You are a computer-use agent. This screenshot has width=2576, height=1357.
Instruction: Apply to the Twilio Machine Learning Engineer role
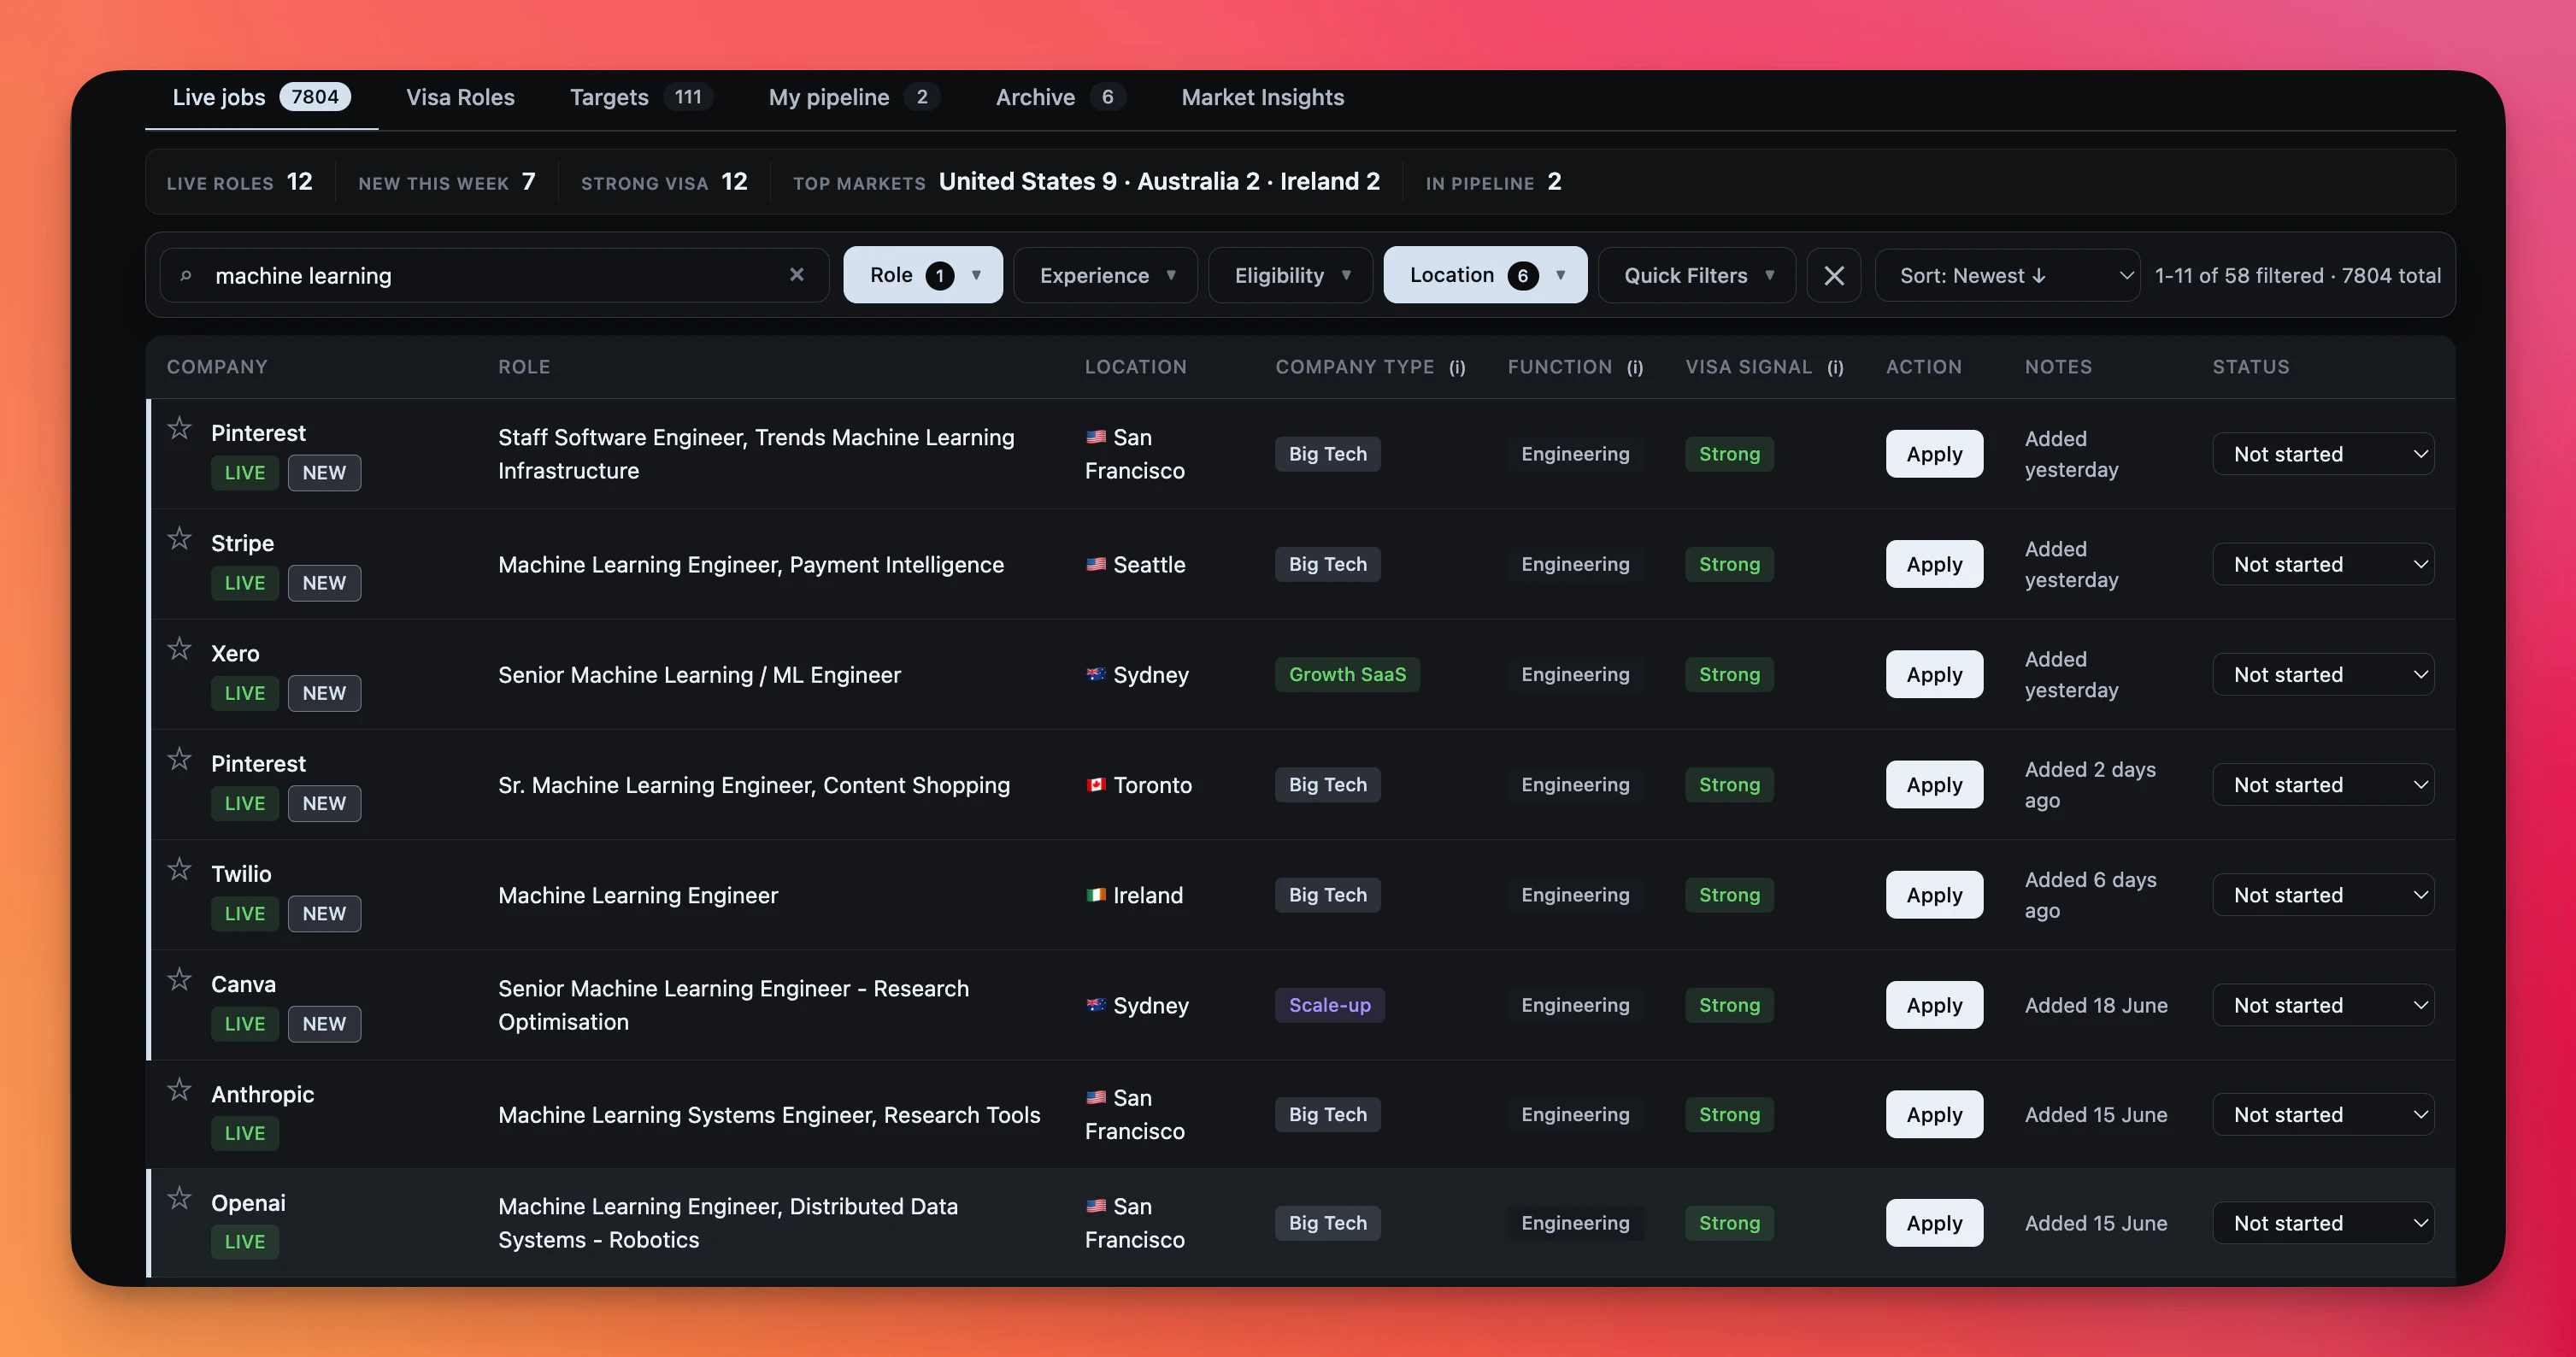click(x=1934, y=895)
